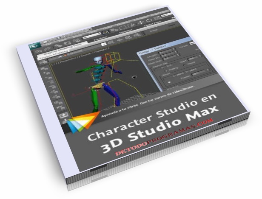
Task: Open the Graphite Modeling Tools tab
Action: 63,49
